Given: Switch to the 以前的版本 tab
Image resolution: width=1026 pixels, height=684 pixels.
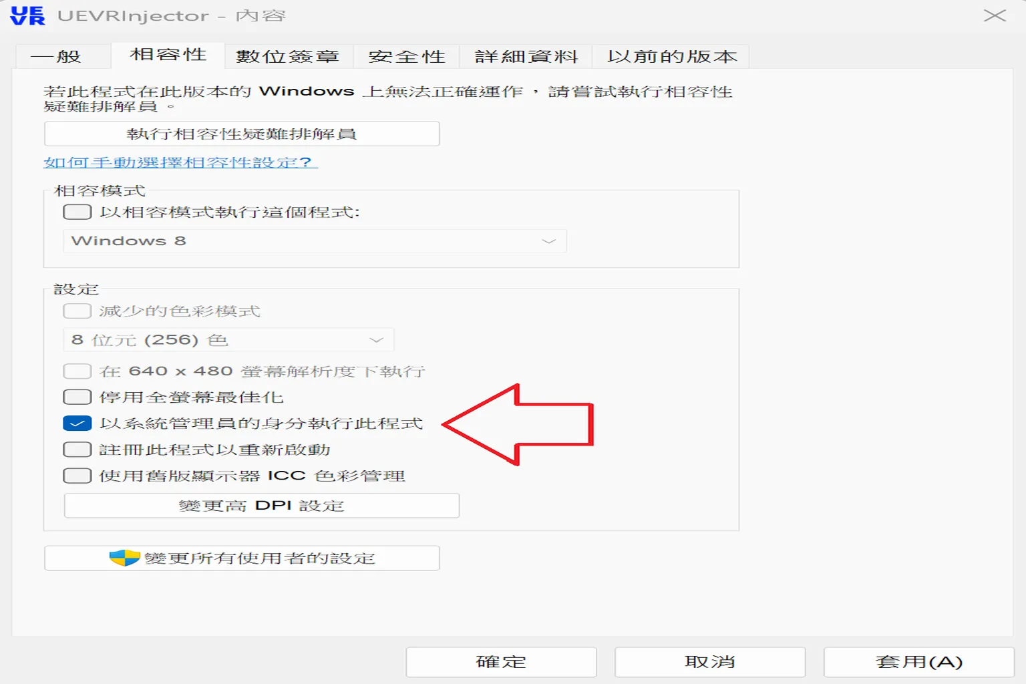Looking at the screenshot, I should pos(672,56).
